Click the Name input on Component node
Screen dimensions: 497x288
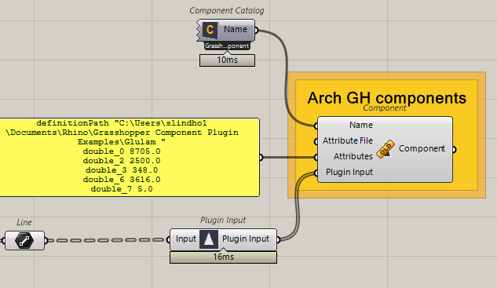361,125
